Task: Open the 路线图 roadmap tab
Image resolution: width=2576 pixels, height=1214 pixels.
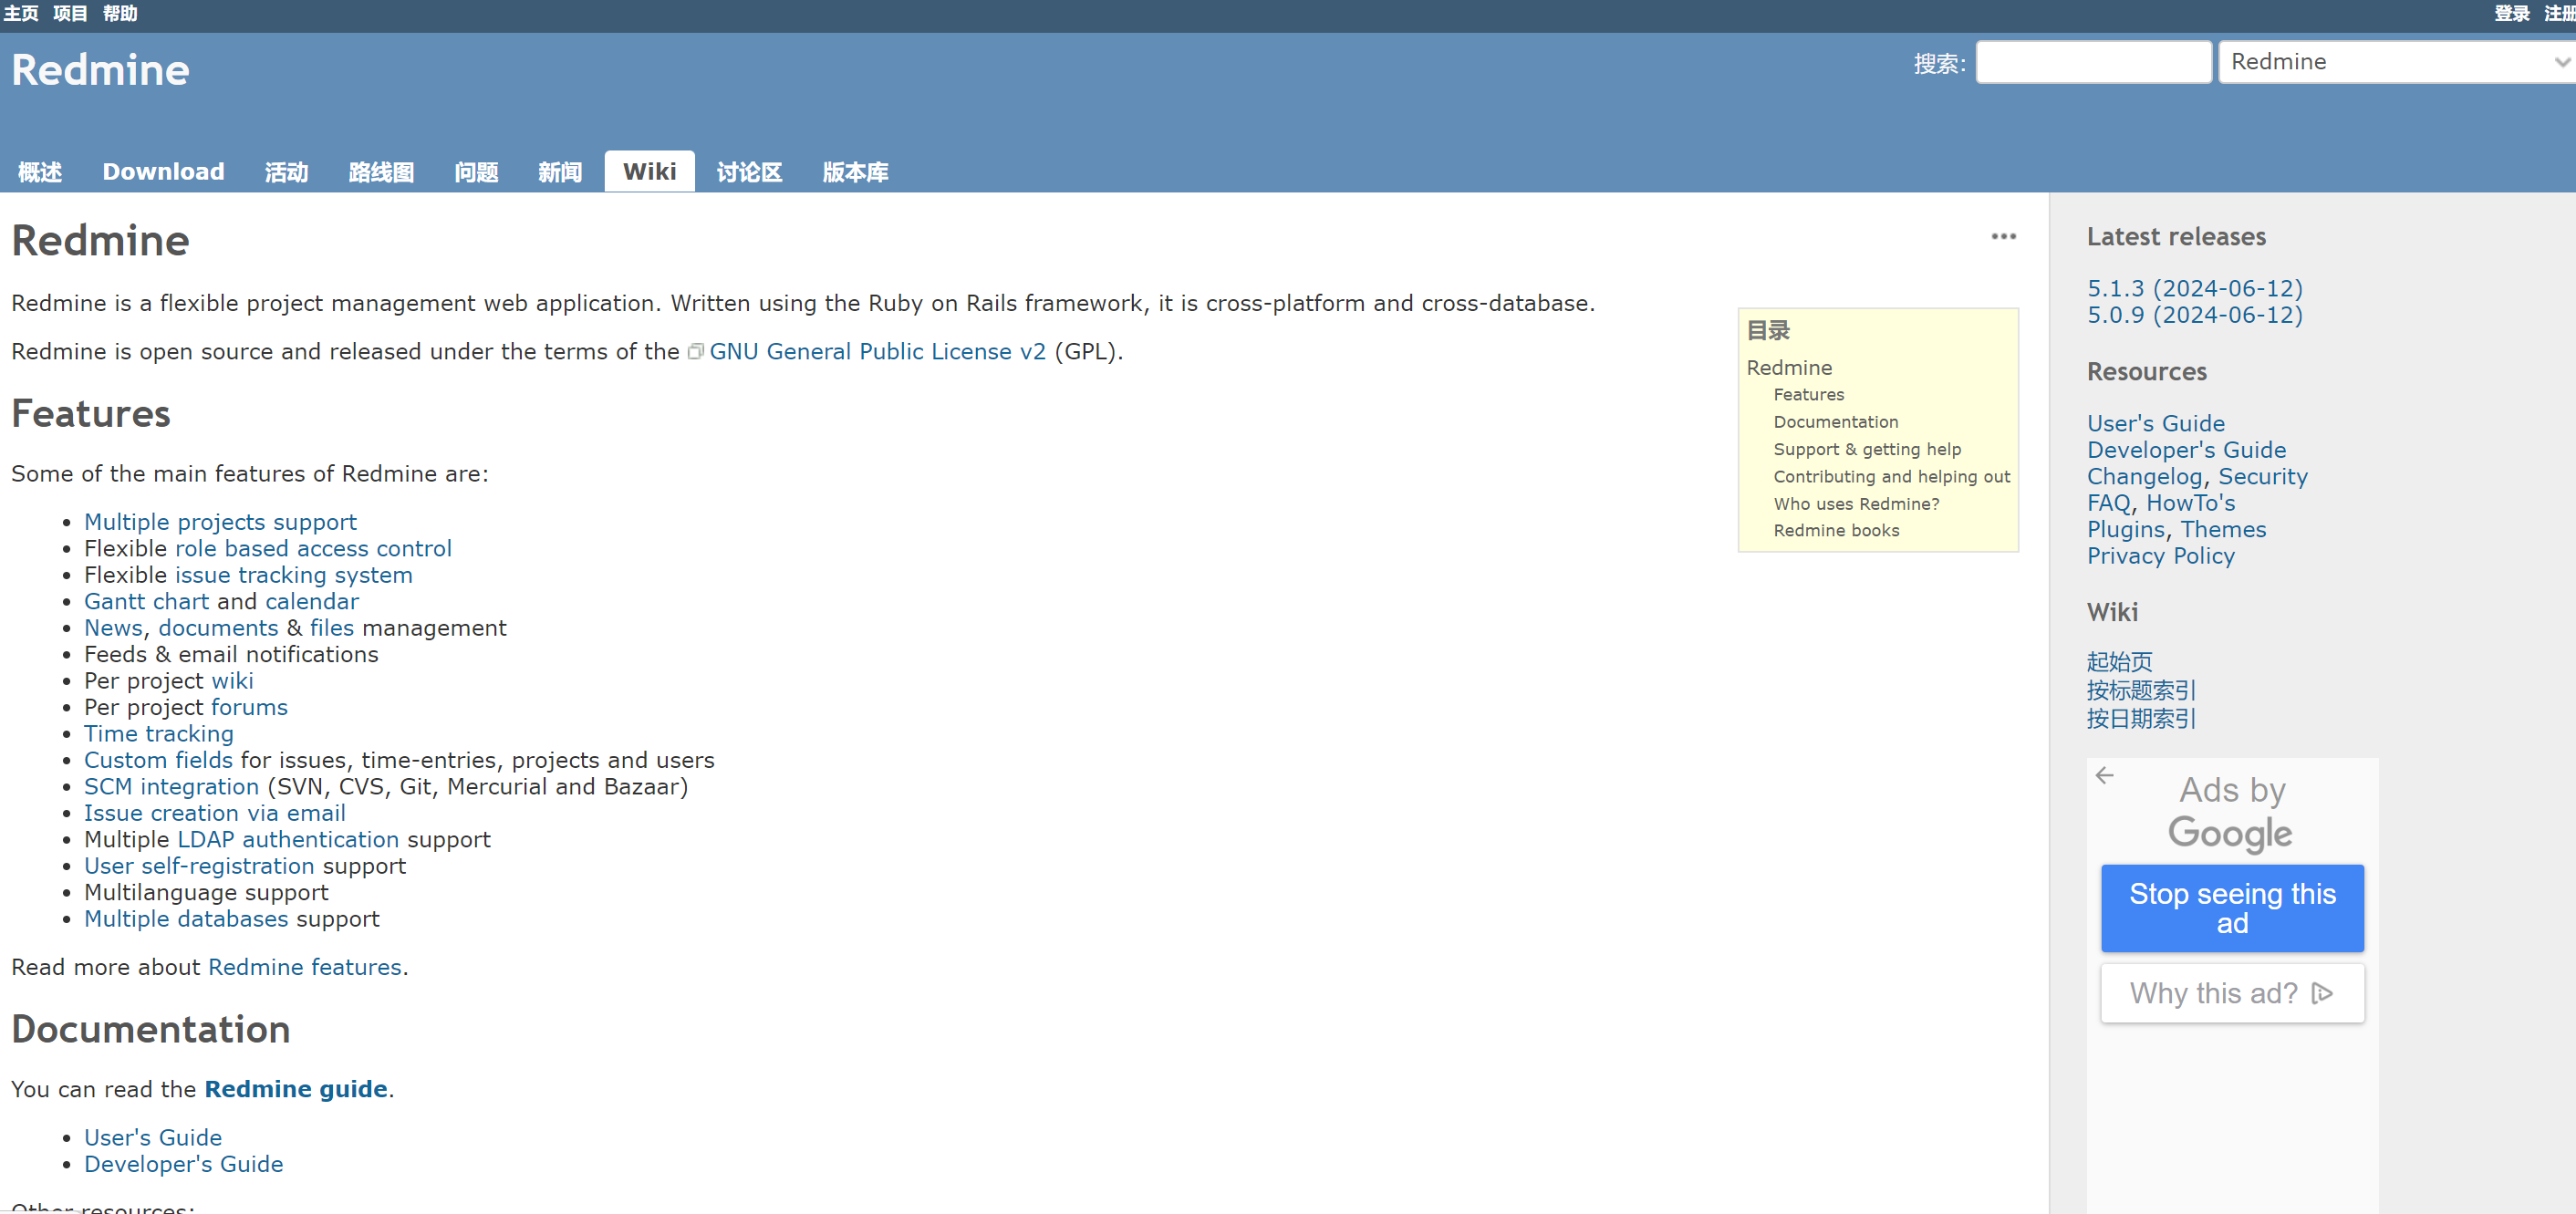Action: coord(381,172)
